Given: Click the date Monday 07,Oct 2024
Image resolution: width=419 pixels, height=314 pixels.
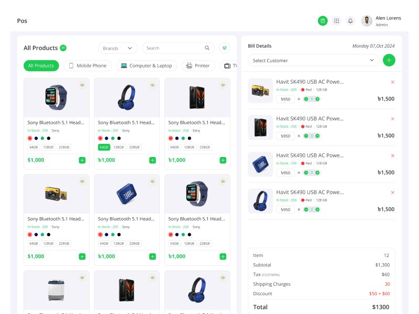Looking at the screenshot, I should (373, 46).
